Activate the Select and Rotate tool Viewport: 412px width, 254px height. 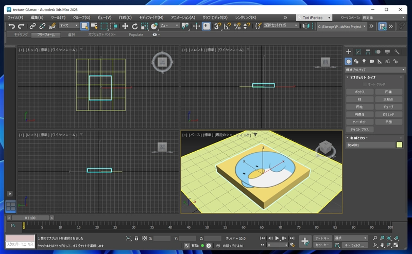[x=135, y=26]
